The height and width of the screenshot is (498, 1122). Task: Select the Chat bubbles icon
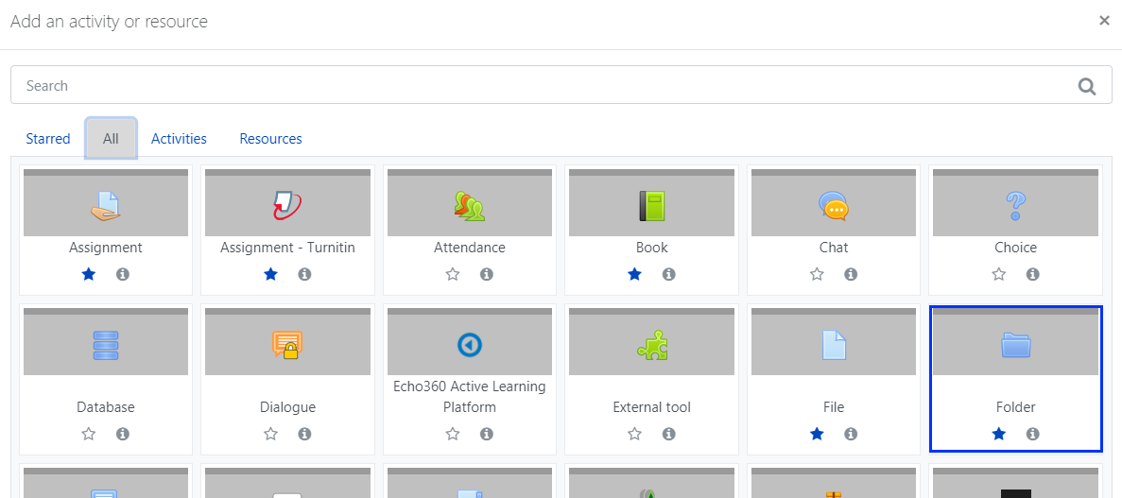834,205
